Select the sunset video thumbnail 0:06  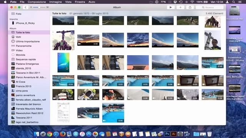[x=88, y=40]
